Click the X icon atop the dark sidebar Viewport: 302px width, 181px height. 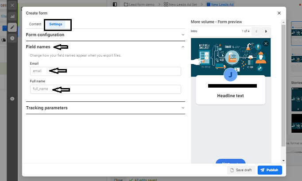click(12, 6)
